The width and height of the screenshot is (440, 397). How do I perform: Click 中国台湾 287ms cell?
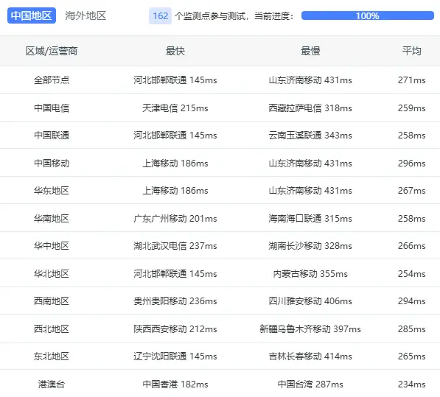tap(310, 384)
